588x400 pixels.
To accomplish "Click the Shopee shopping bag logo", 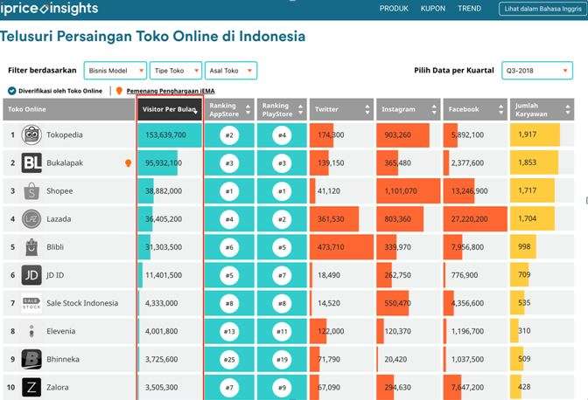I will pyautogui.click(x=31, y=191).
